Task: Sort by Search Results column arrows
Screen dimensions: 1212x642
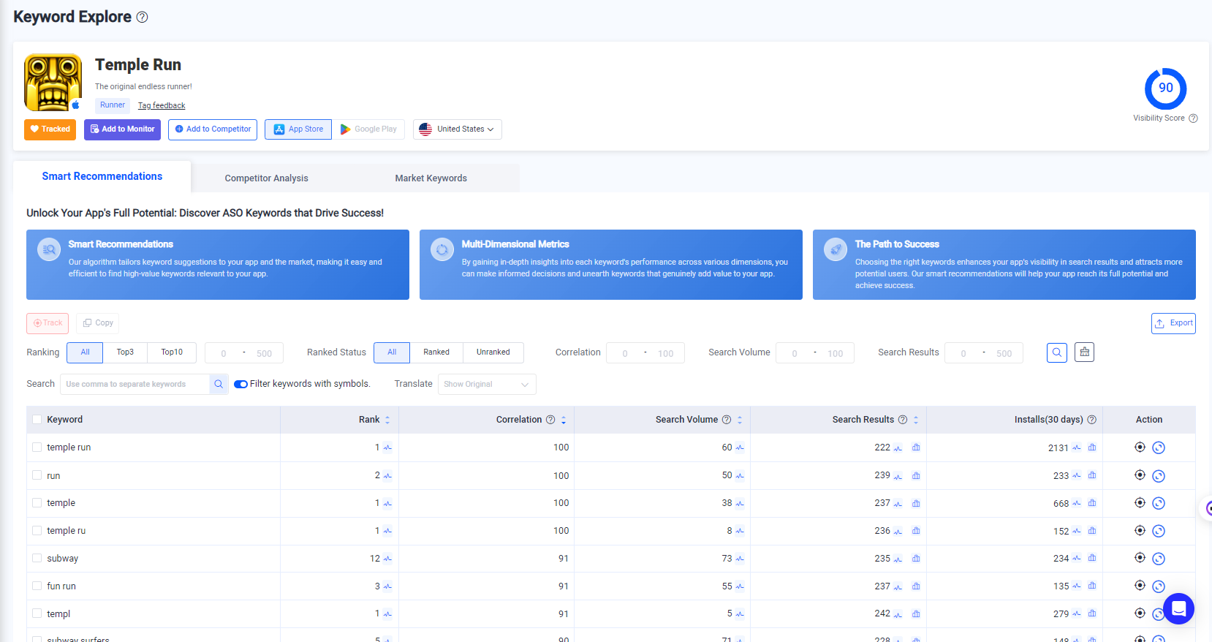Action: [x=916, y=420]
